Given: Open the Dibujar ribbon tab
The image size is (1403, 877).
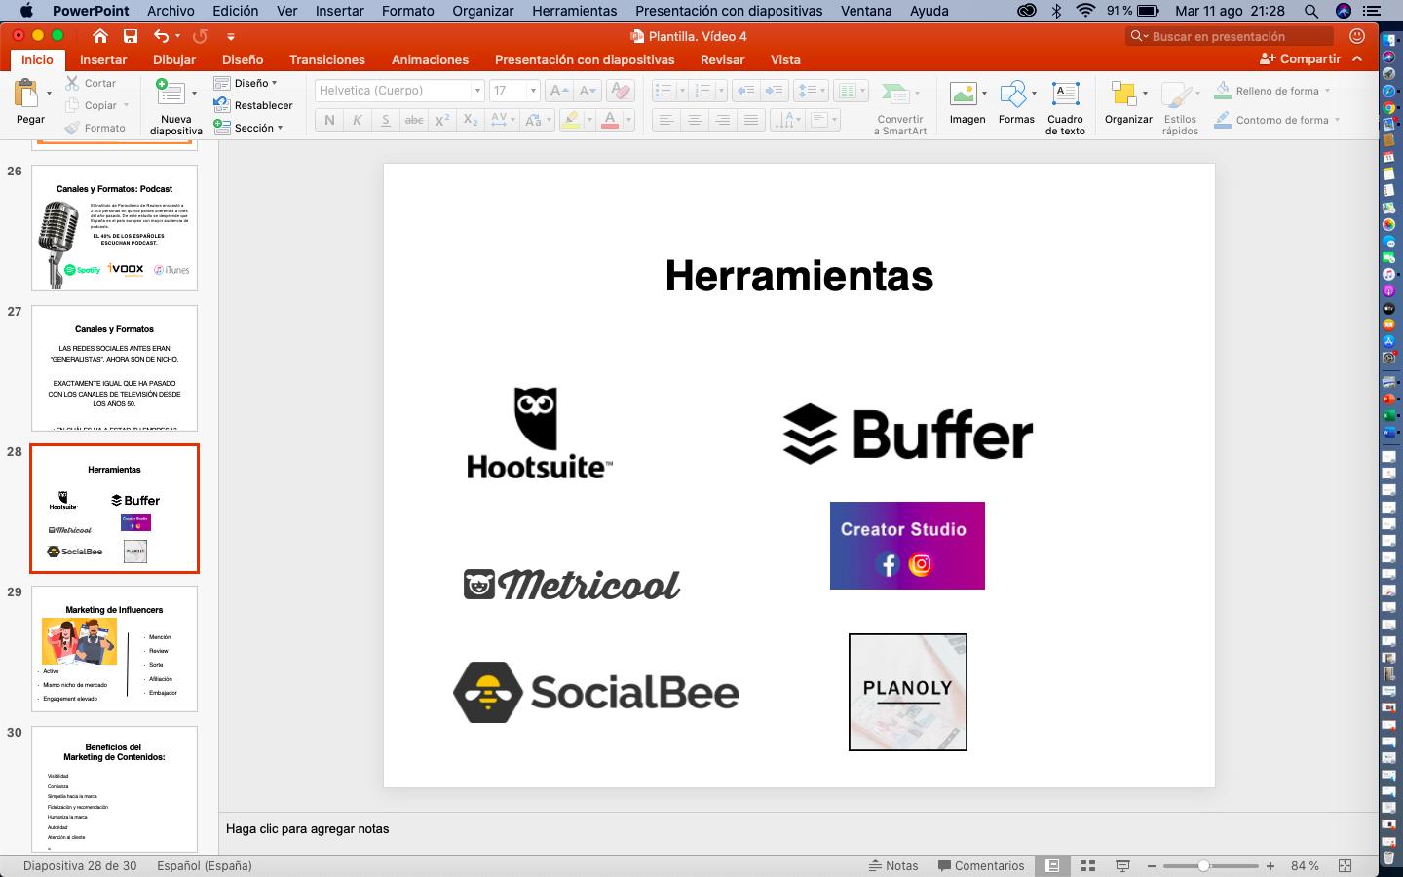Looking at the screenshot, I should 174,59.
